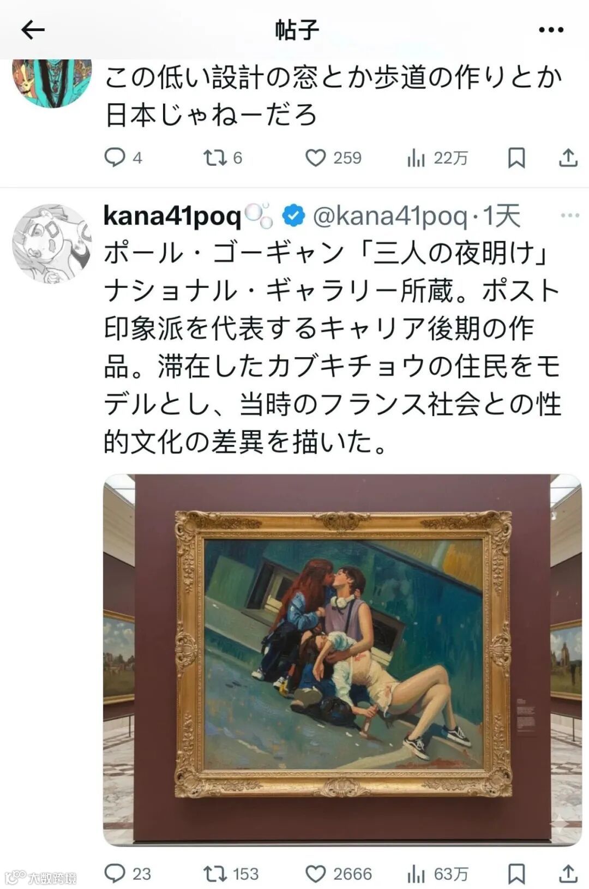Open the three-dot menu in the header

(x=550, y=30)
